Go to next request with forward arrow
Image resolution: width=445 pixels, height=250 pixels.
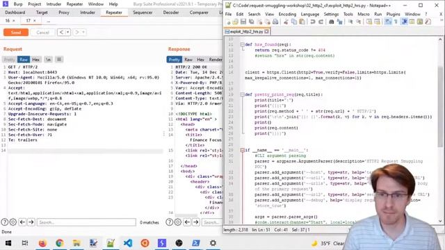point(76,33)
